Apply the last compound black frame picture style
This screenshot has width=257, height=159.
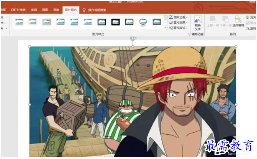click(157, 22)
